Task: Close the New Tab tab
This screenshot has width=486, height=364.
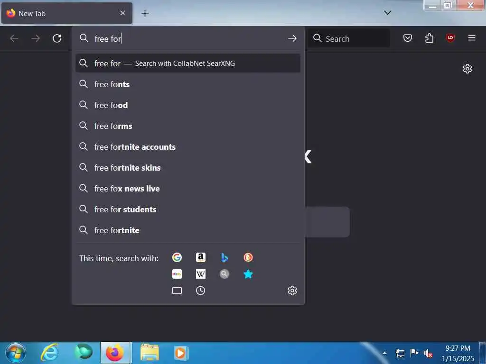Action: [x=123, y=13]
